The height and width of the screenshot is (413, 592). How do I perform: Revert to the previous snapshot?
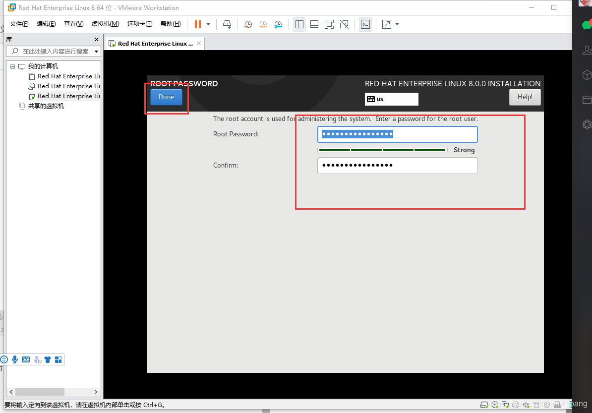(263, 24)
